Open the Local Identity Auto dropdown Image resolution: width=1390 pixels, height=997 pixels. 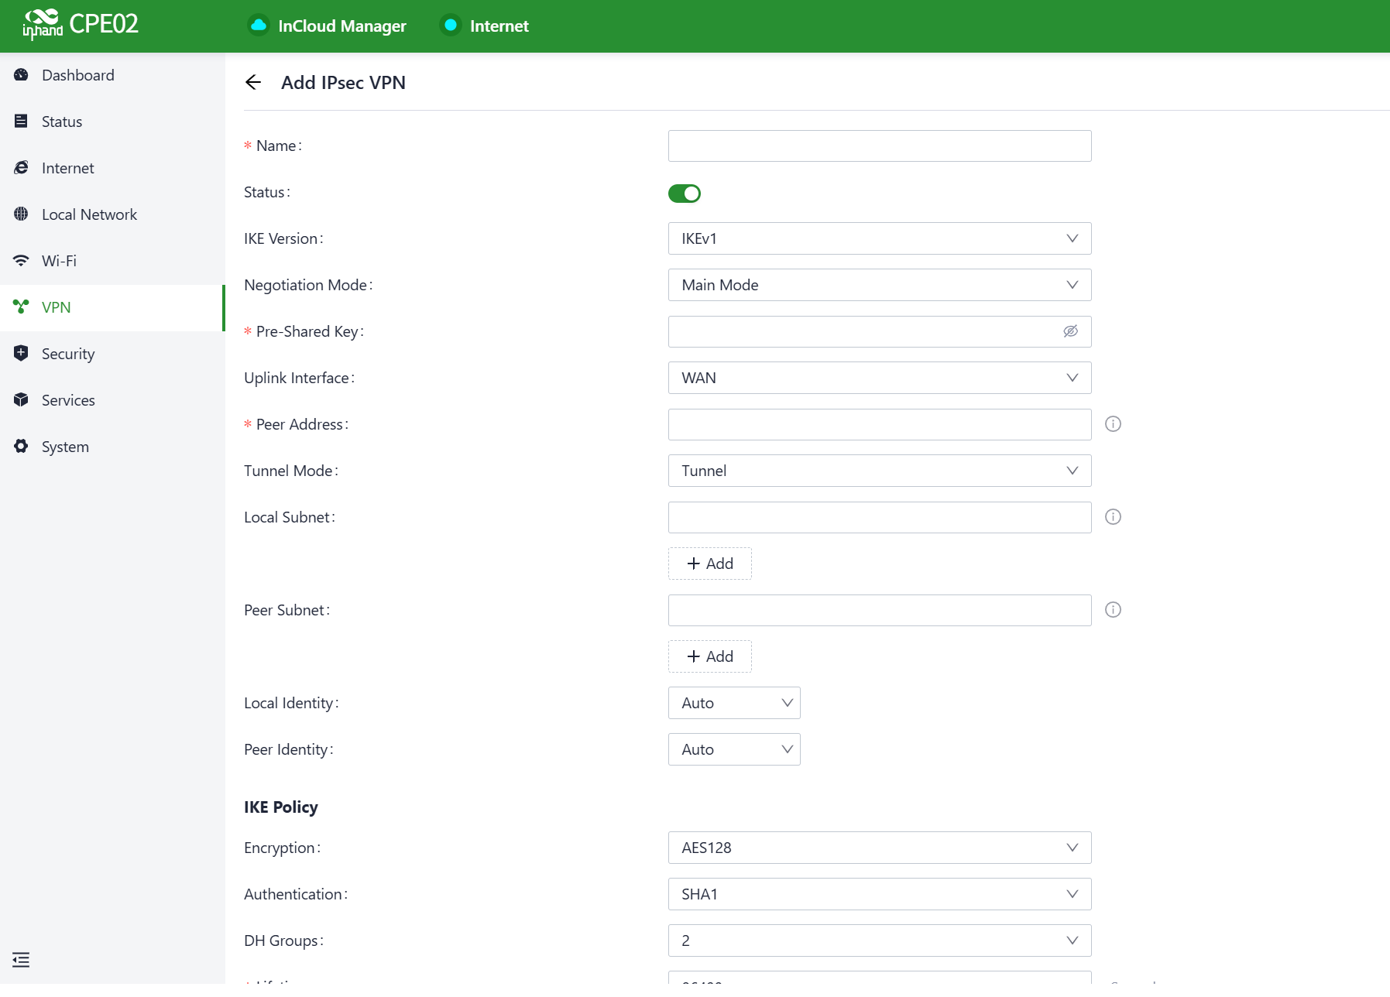pos(733,703)
